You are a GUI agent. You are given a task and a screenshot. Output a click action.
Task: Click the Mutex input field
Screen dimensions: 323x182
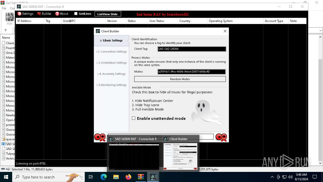point(192,72)
